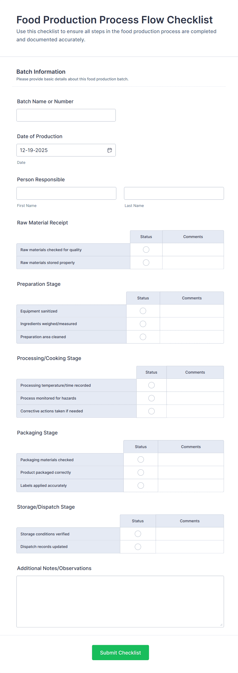Select Process monitored for hazards status
This screenshot has width=238, height=673.
coord(151,398)
